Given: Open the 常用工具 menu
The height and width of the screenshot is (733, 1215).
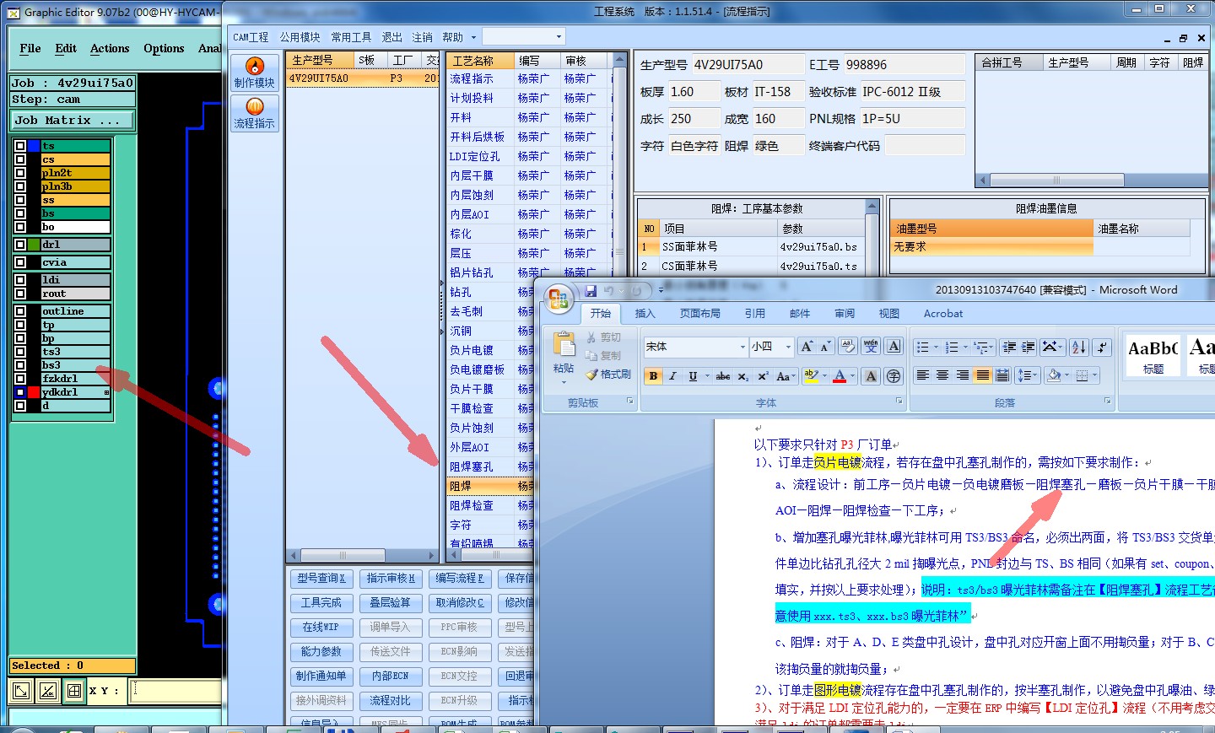Looking at the screenshot, I should tap(351, 37).
